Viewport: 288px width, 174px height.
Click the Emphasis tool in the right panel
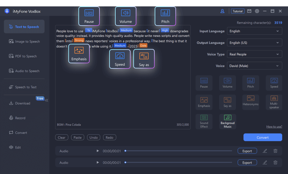point(204,102)
